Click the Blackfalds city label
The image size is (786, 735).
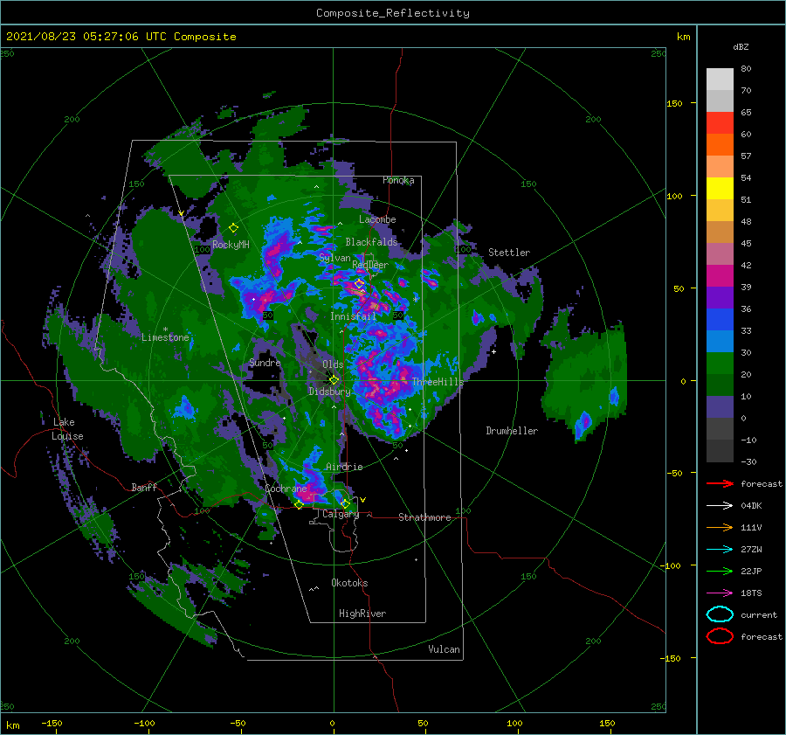pos(371,242)
